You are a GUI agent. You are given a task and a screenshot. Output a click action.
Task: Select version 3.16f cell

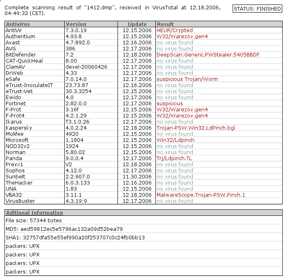[x=72, y=110]
